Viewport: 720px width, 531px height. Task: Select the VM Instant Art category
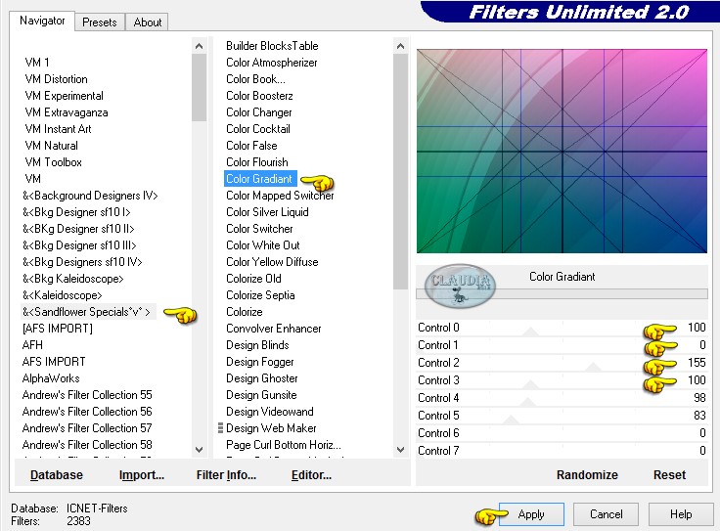tap(58, 128)
